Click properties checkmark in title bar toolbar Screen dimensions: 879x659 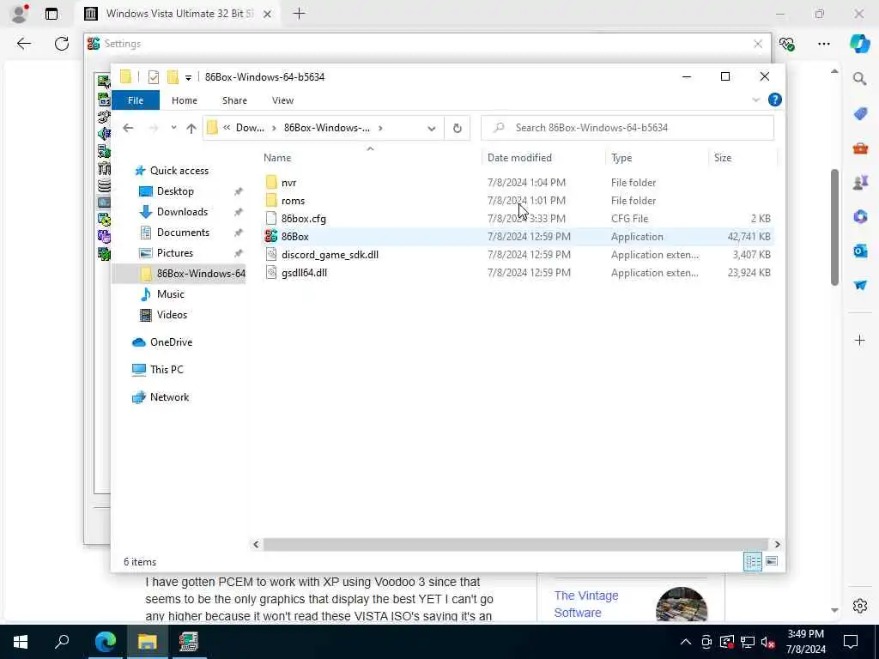point(153,76)
